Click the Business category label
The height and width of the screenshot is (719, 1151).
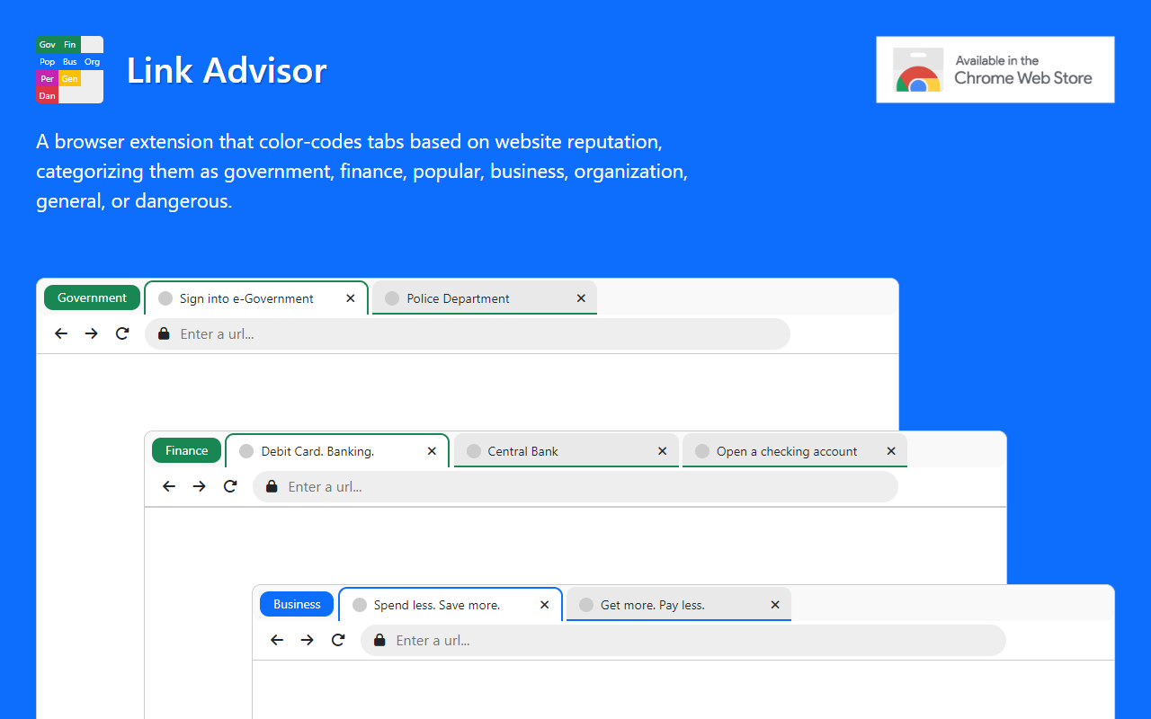297,604
